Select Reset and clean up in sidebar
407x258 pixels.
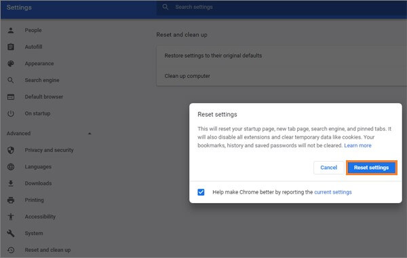tap(47, 250)
